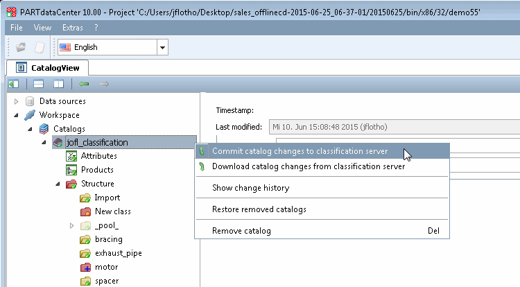Select the Attributes node icon
Screen dimensions: 520x287
[x=71, y=156]
